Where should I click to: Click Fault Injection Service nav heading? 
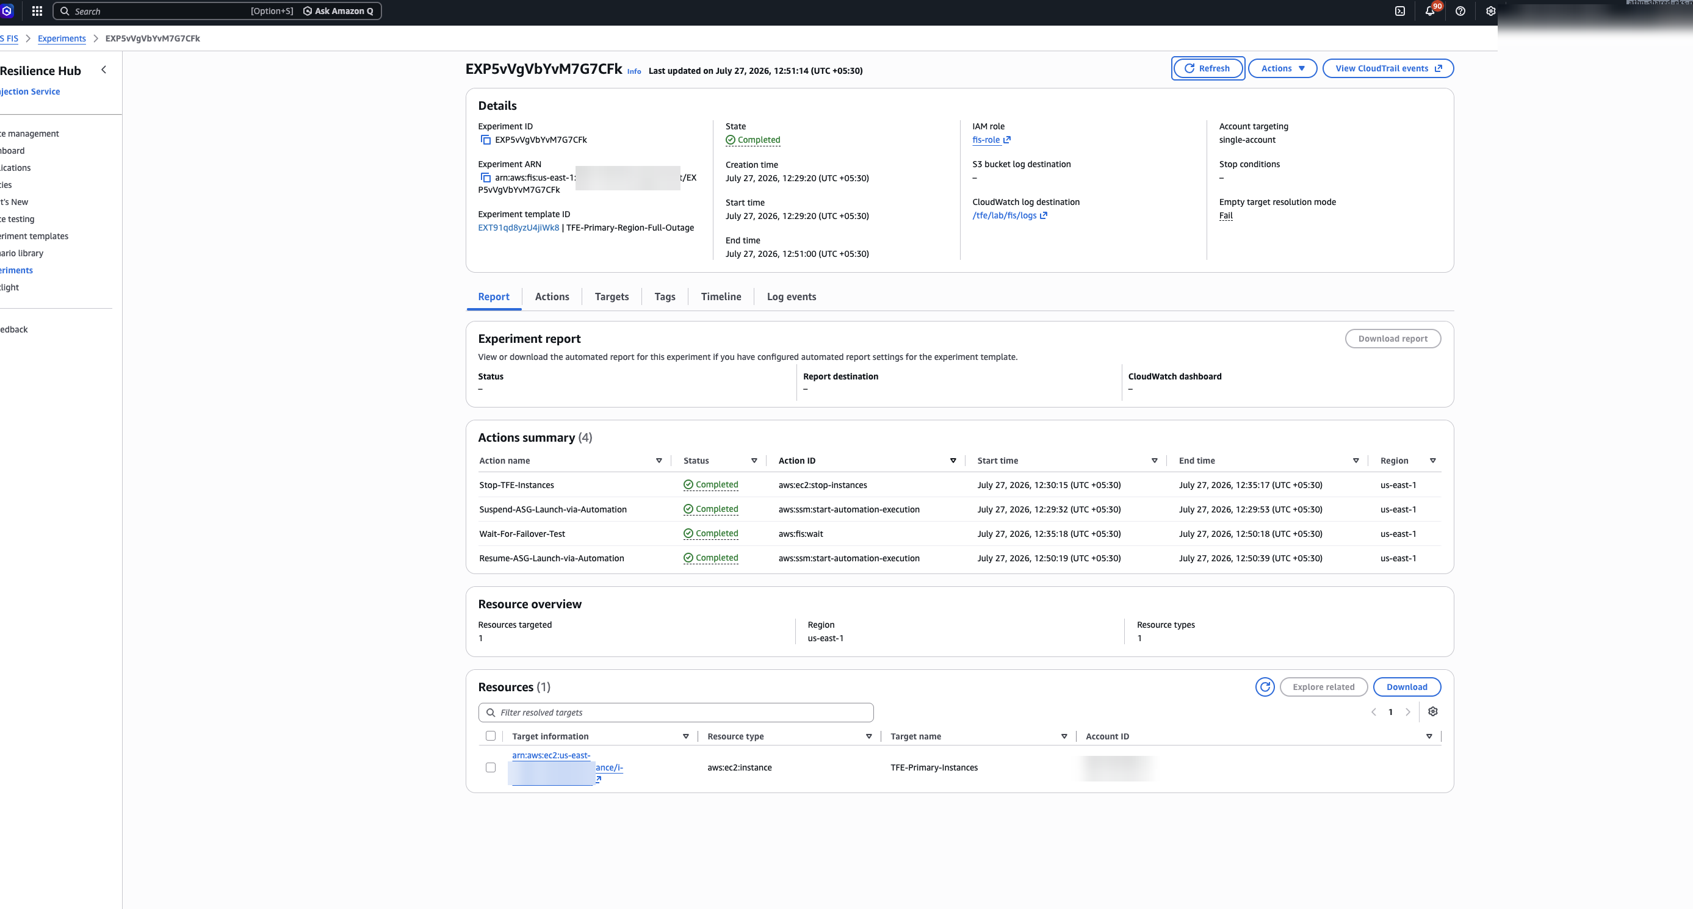29,92
